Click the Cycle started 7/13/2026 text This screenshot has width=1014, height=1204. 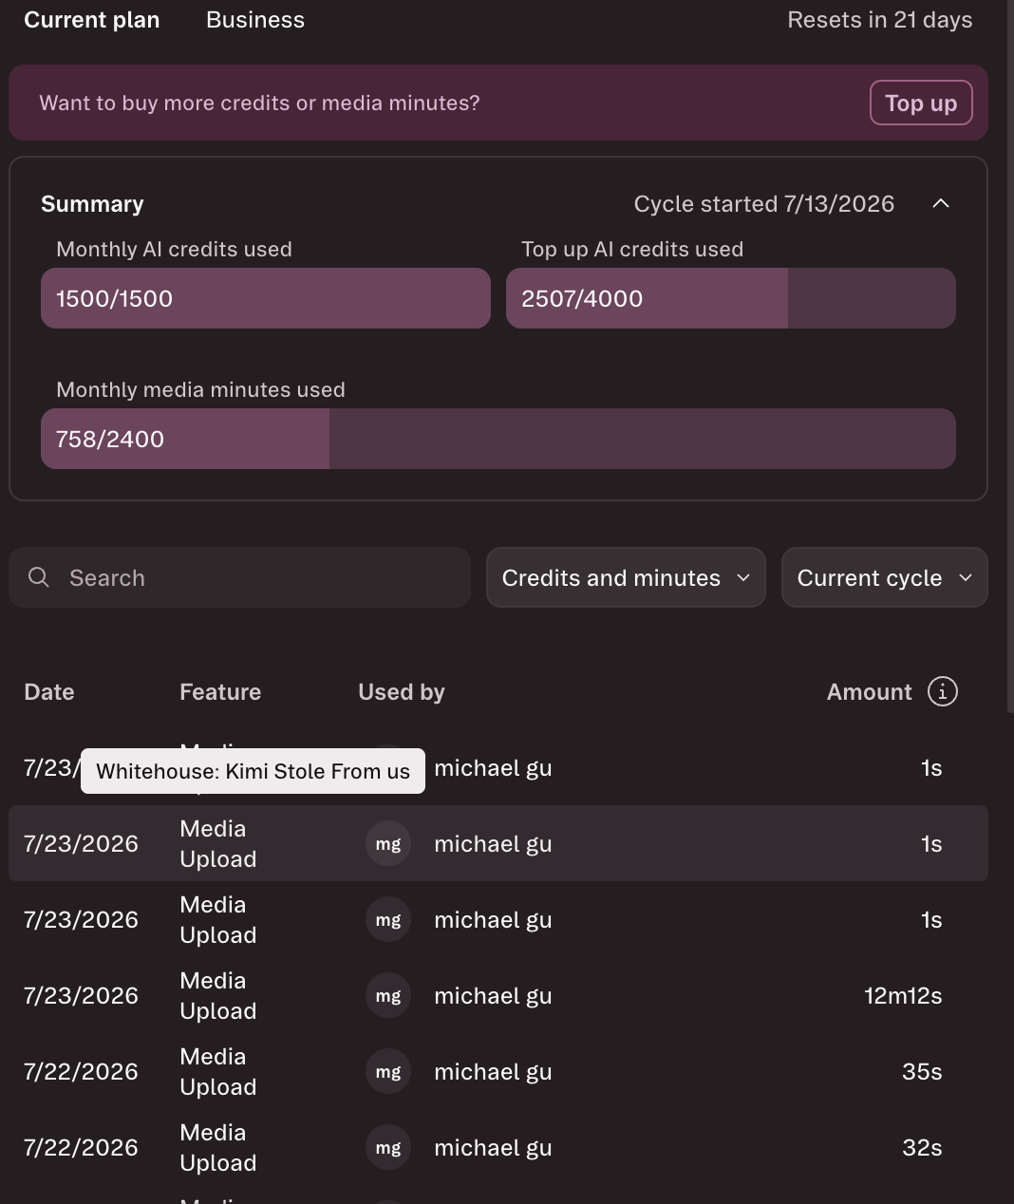pyautogui.click(x=764, y=204)
